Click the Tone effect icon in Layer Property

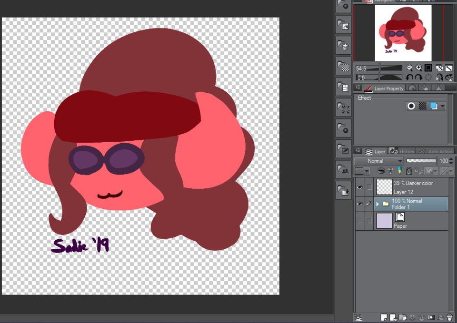click(423, 106)
